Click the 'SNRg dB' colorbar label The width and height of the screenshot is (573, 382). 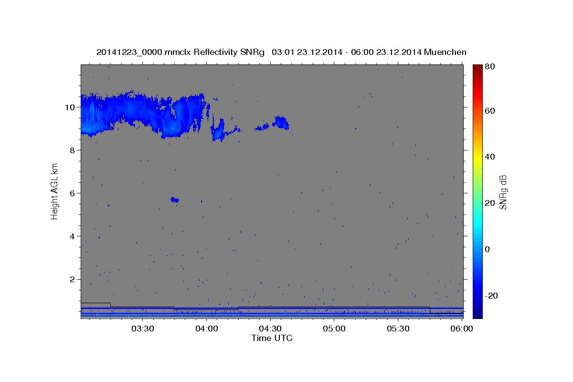[x=502, y=192]
